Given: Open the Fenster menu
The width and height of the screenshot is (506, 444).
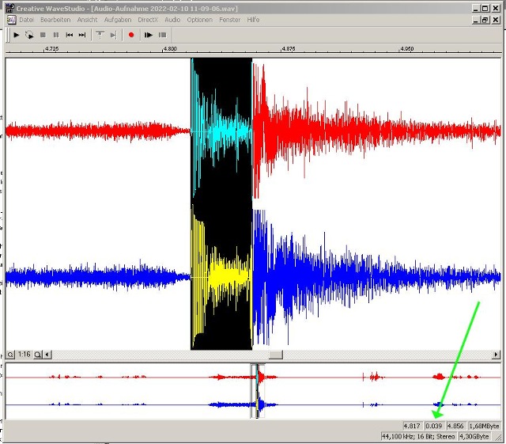Looking at the screenshot, I should pyautogui.click(x=230, y=20).
